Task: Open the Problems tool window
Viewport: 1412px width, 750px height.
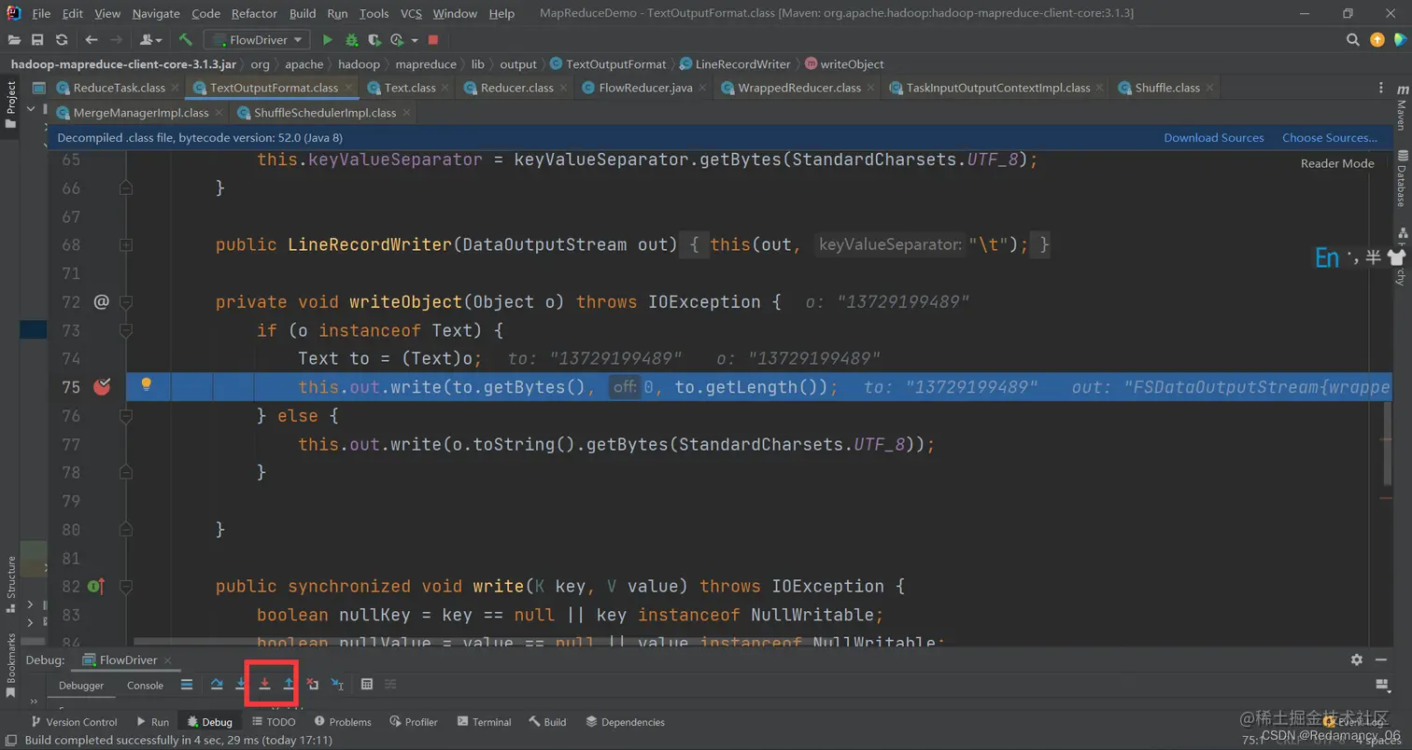Action: click(x=343, y=722)
